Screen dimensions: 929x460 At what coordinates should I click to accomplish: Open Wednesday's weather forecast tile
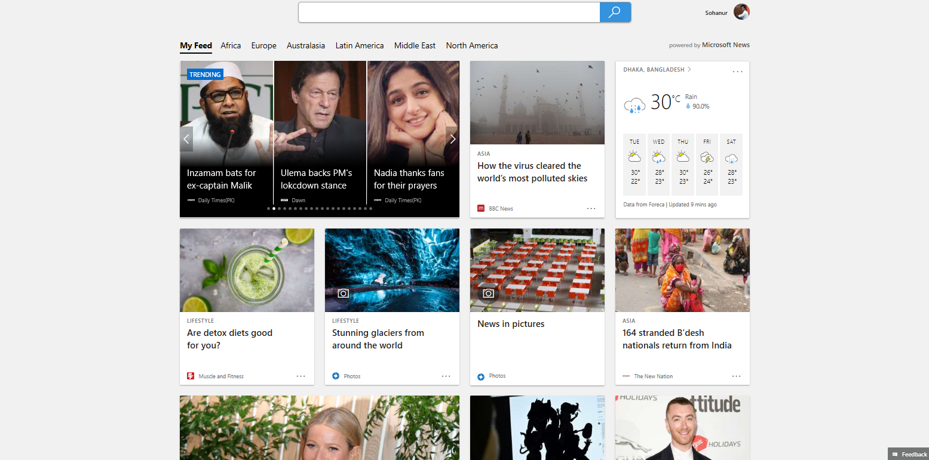point(658,164)
